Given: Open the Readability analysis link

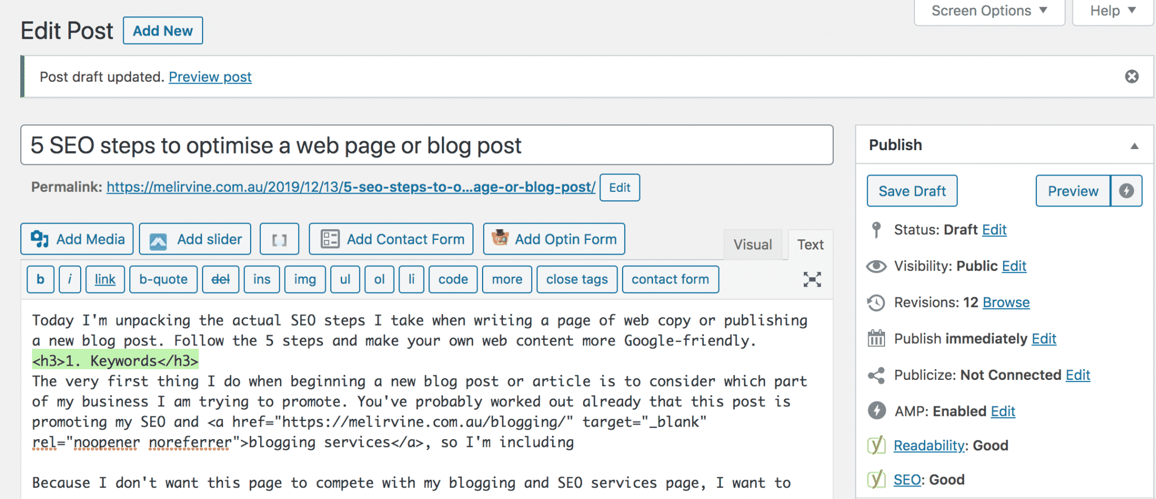Looking at the screenshot, I should [930, 445].
